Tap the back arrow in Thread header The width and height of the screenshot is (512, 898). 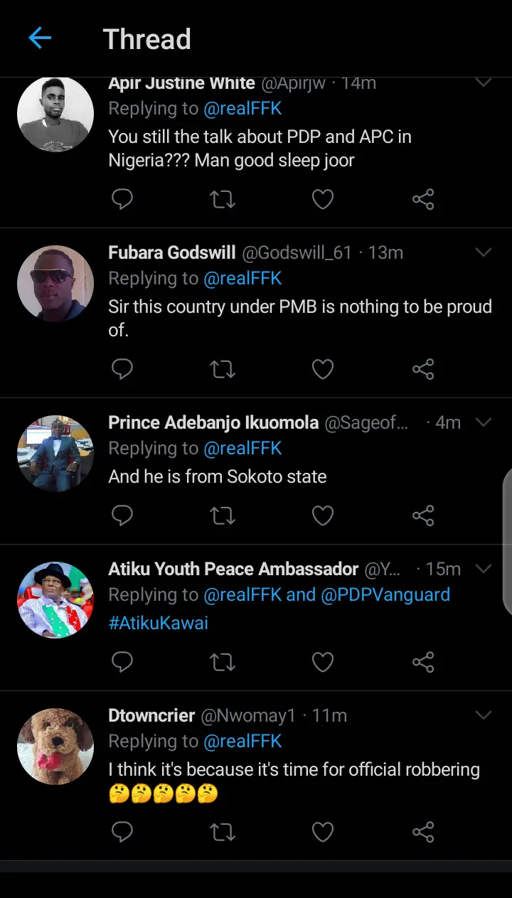(x=40, y=38)
